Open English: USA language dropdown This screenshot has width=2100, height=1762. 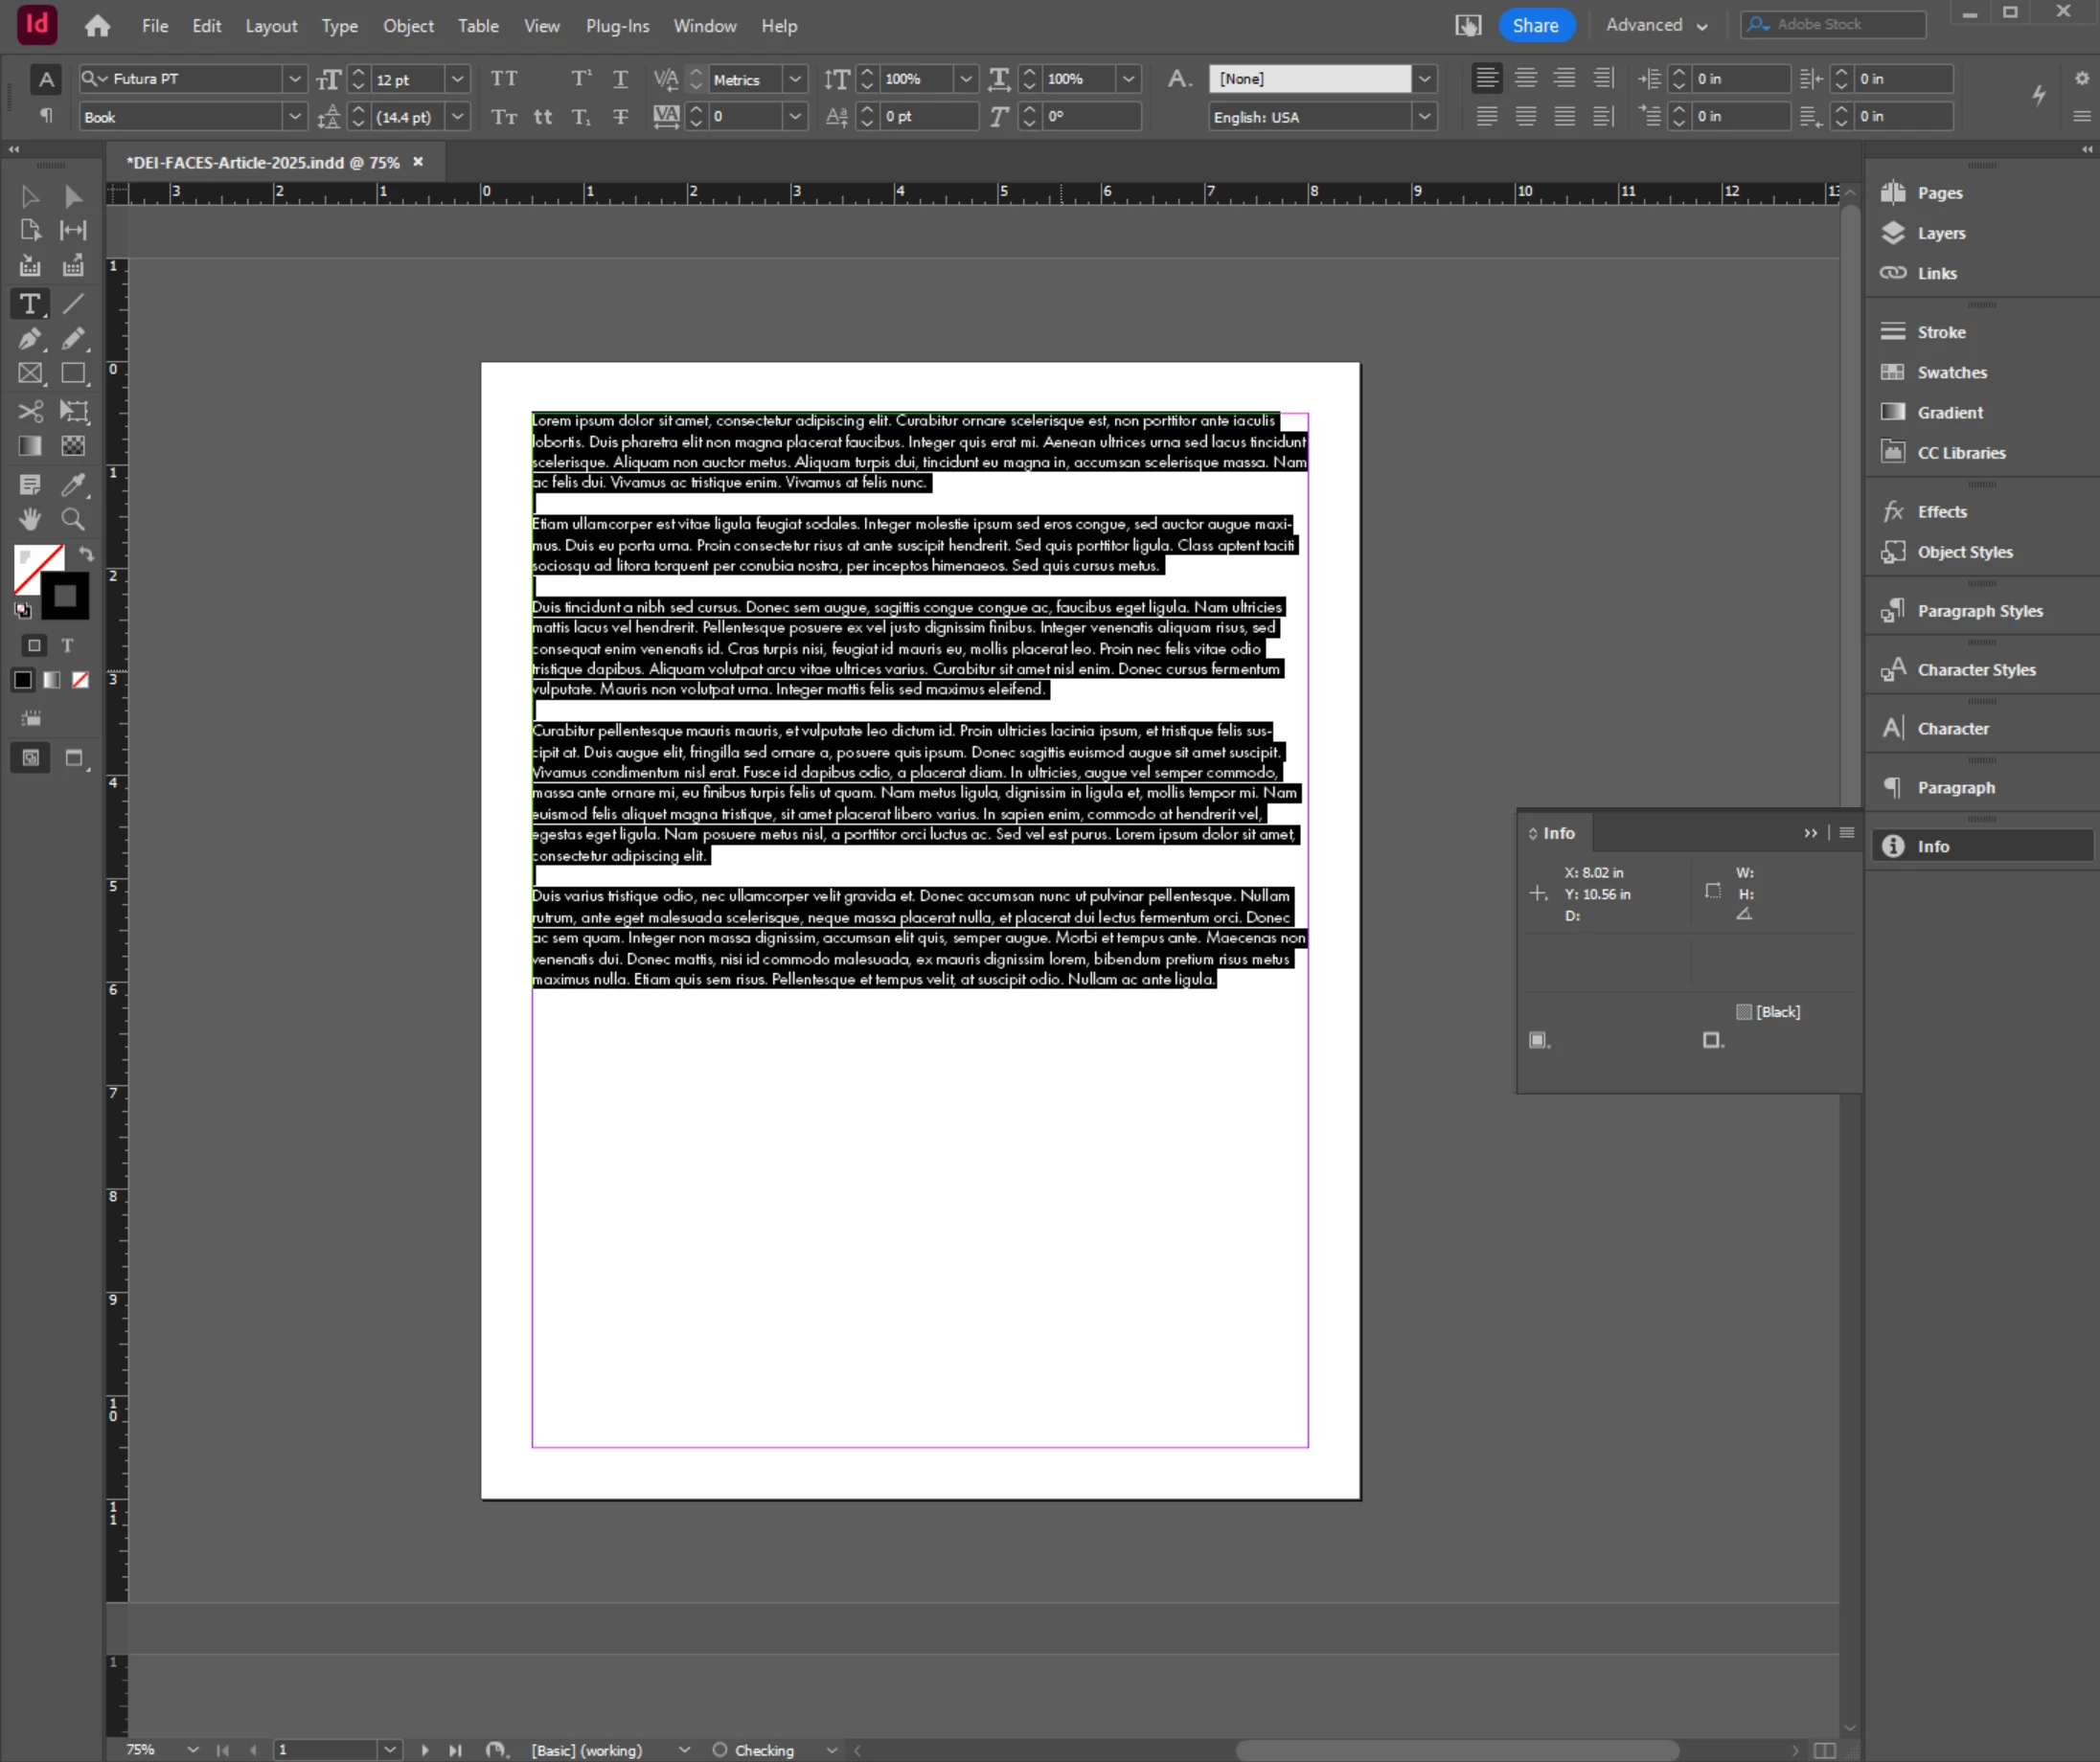coord(1424,117)
